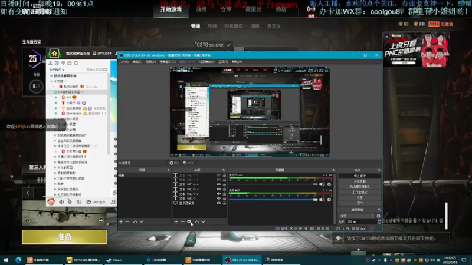
Task: Mute the desktop audio channel speaker icon
Action: (322, 200)
